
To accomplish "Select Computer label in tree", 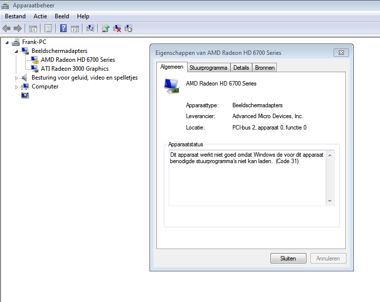I will 45,86.
